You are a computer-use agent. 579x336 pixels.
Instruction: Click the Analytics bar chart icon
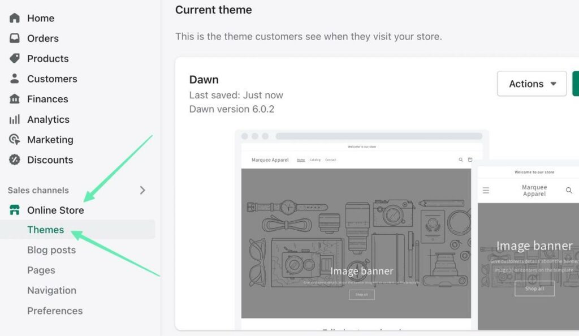point(15,119)
